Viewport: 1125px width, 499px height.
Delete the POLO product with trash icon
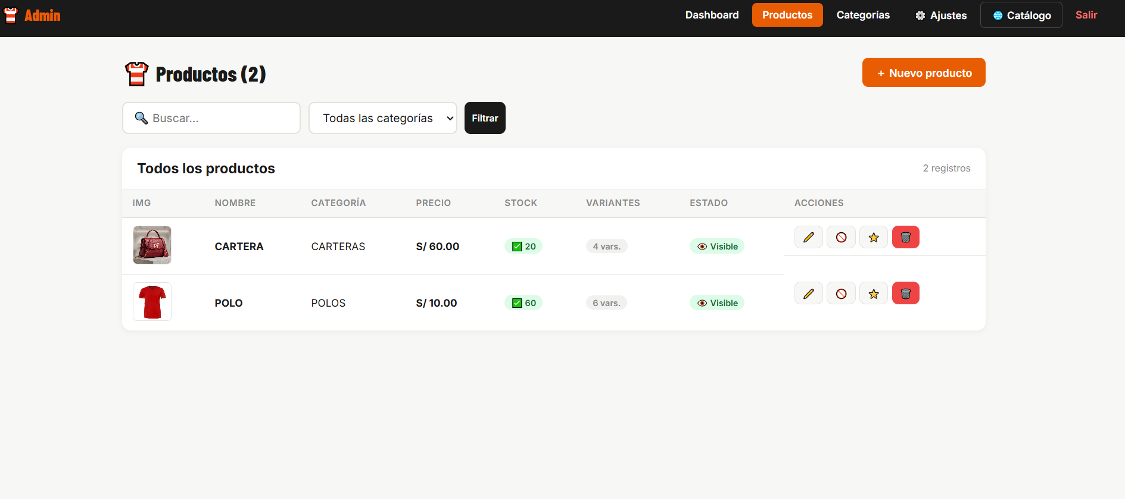[905, 293]
